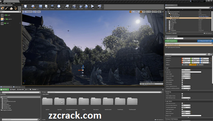Open Source Control from the toolbar
Screen dimensions: 213x121
33,7
